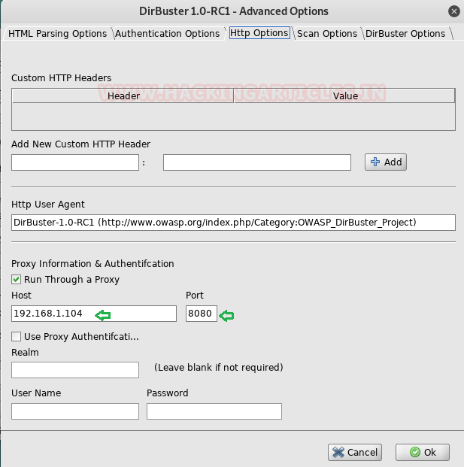Screen dimensions: 464x467
Task: Open the Authentication Options tab
Action: 168,33
